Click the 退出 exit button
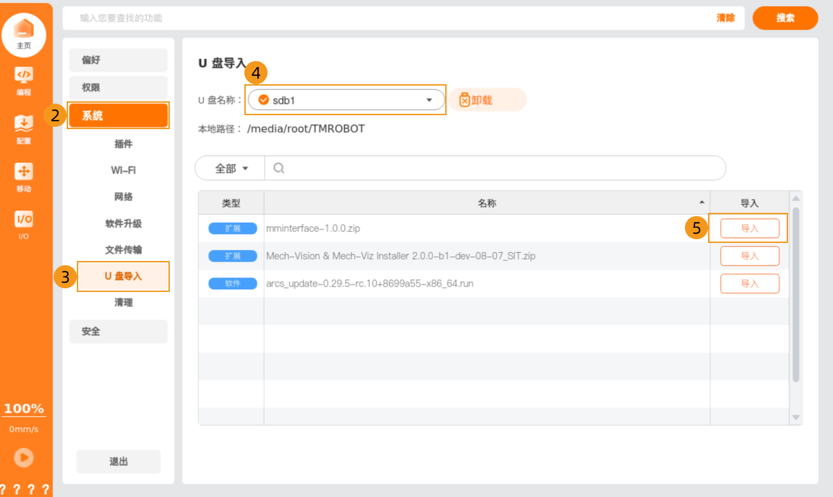The image size is (833, 497). [x=118, y=461]
